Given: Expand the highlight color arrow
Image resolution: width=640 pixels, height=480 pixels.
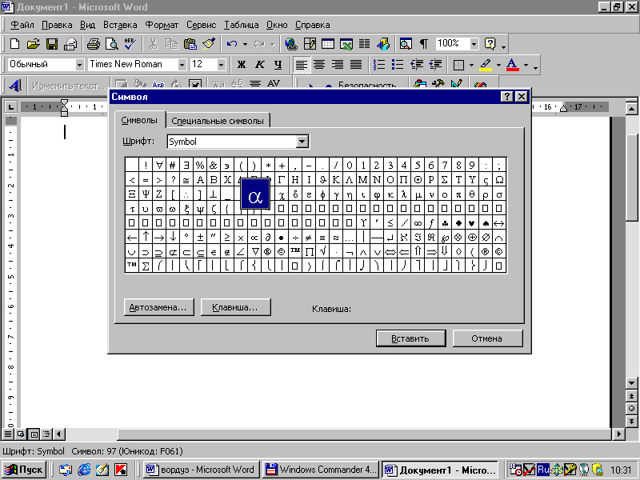Looking at the screenshot, I should pyautogui.click(x=498, y=65).
